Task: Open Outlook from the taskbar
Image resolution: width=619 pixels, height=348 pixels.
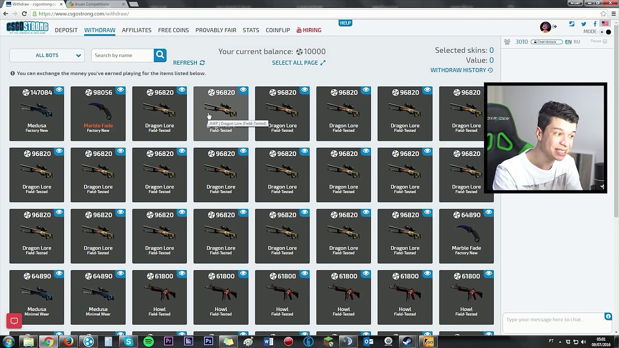Action: (x=368, y=342)
